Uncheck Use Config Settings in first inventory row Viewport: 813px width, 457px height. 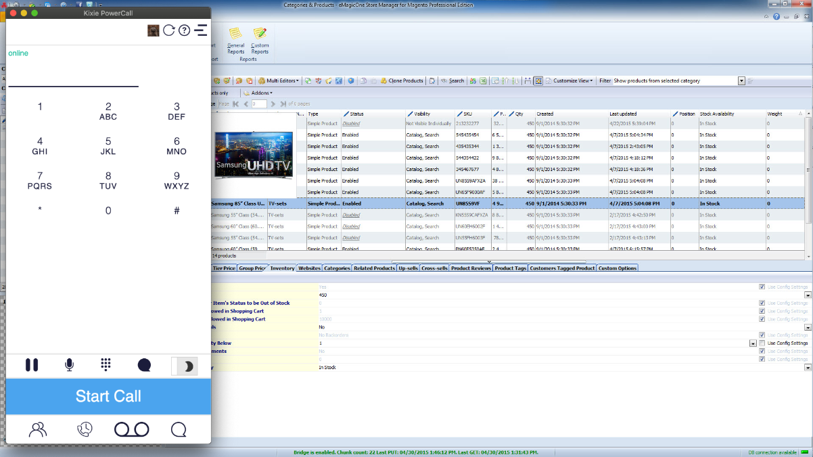pos(762,287)
